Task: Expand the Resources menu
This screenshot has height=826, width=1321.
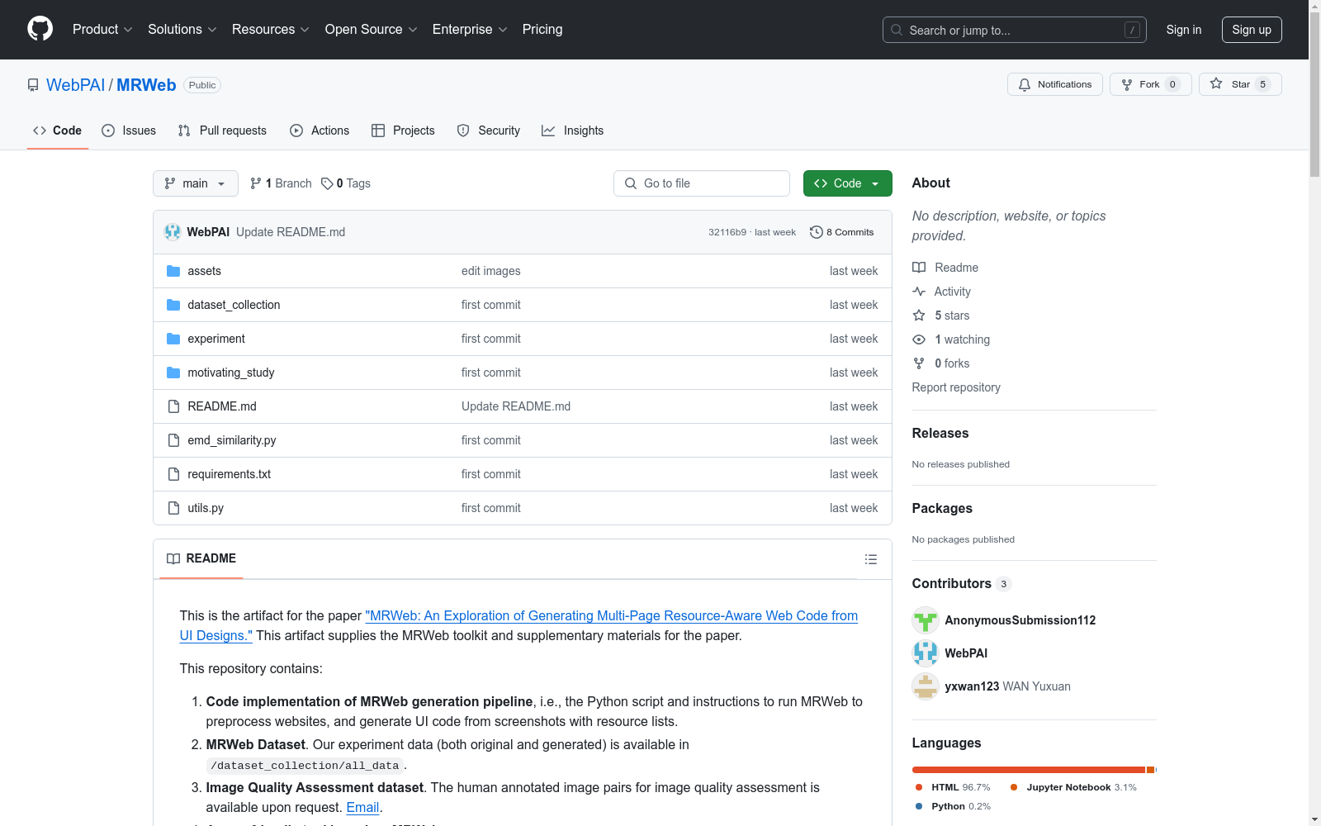Action: 271,29
